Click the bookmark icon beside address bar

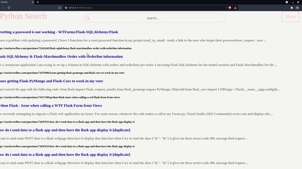tap(59, 8)
